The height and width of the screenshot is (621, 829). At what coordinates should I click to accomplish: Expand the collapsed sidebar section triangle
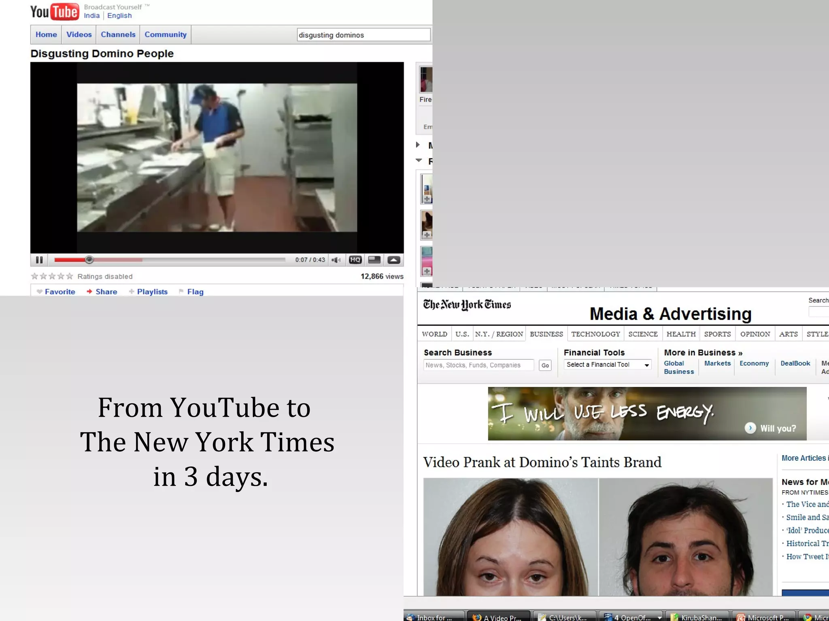point(418,145)
